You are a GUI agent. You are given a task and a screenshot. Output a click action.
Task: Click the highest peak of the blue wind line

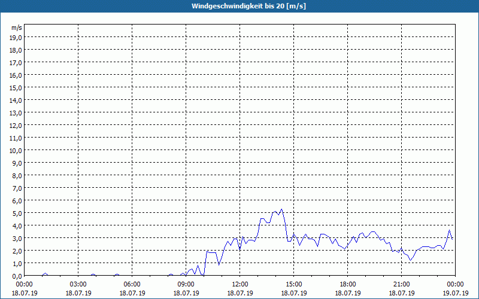[x=281, y=209]
